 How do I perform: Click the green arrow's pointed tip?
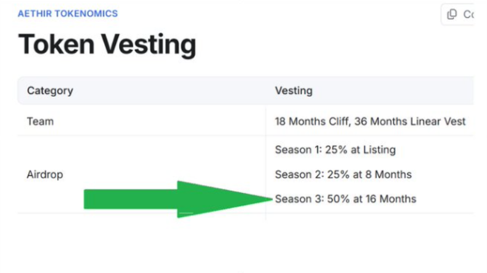[x=270, y=199]
